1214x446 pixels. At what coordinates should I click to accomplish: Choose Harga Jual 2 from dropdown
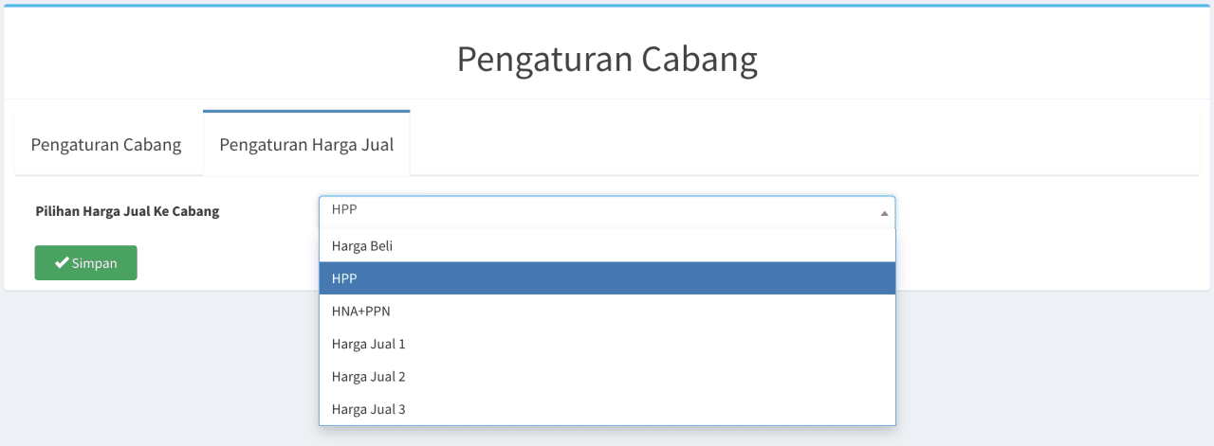click(607, 376)
